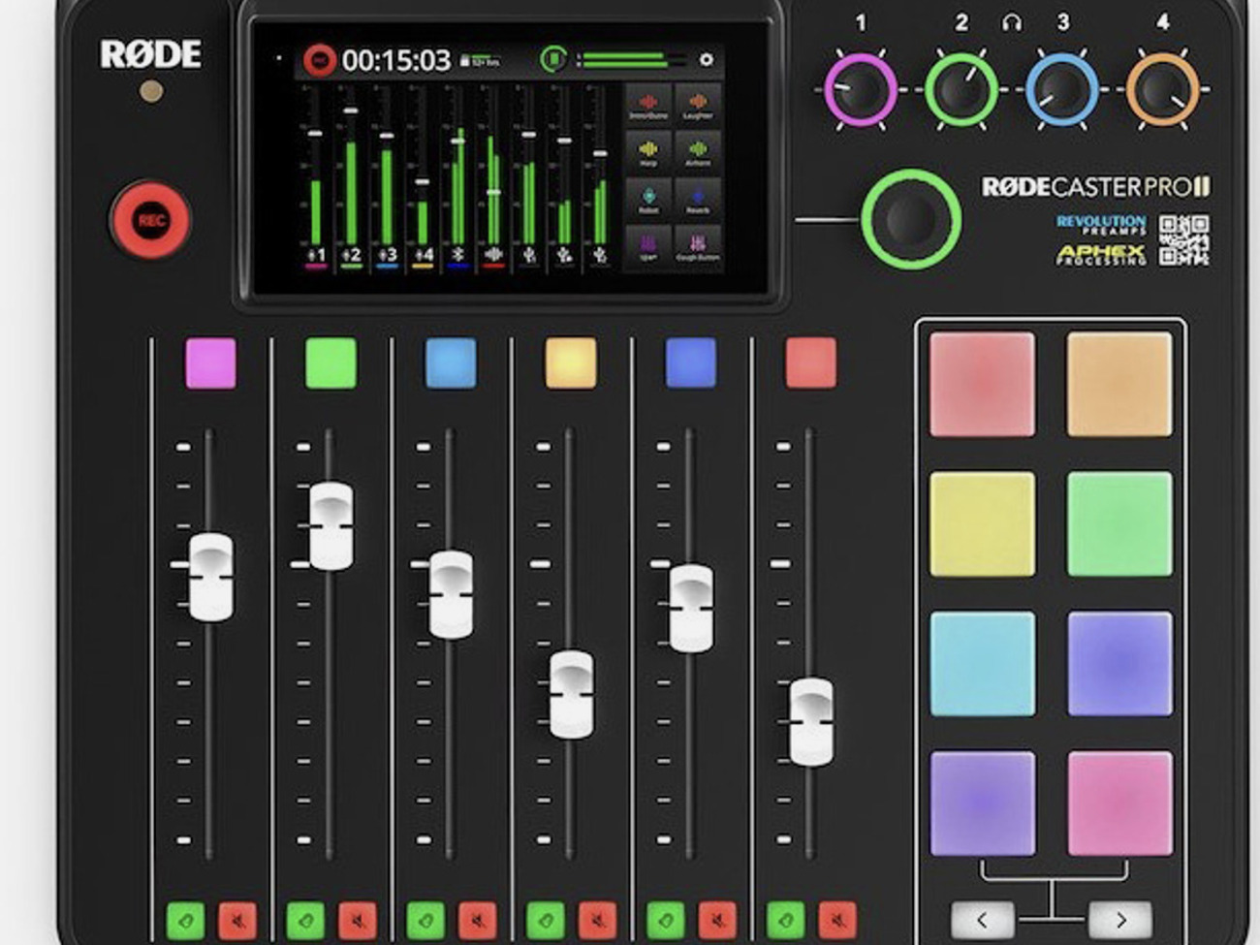This screenshot has height=945, width=1260.
Task: Tap the Bluetooth channel icon below the meters
Action: point(459,254)
